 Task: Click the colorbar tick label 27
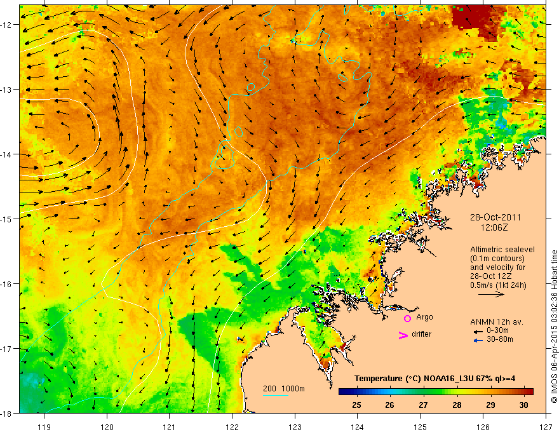click(x=423, y=405)
